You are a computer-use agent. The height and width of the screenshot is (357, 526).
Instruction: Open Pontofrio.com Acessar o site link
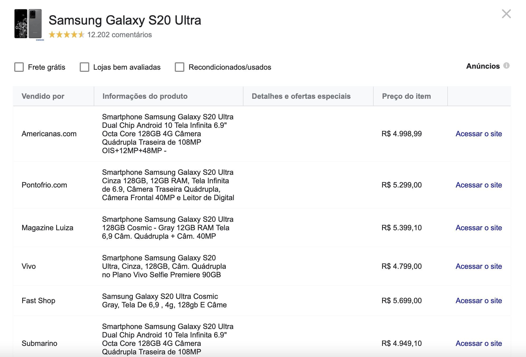pos(479,185)
